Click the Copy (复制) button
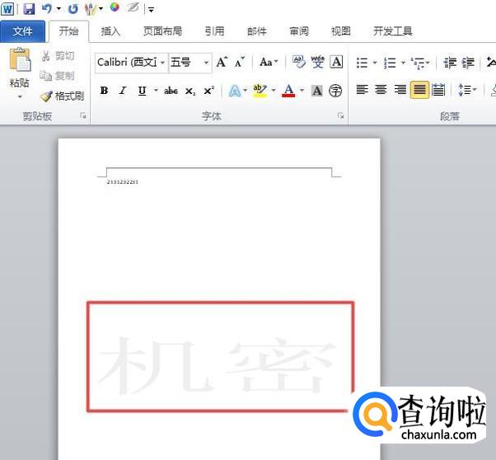This screenshot has width=496, height=460. [x=58, y=76]
